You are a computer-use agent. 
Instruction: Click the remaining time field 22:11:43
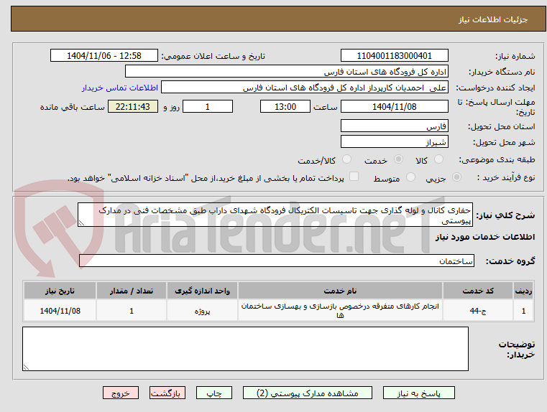133,106
